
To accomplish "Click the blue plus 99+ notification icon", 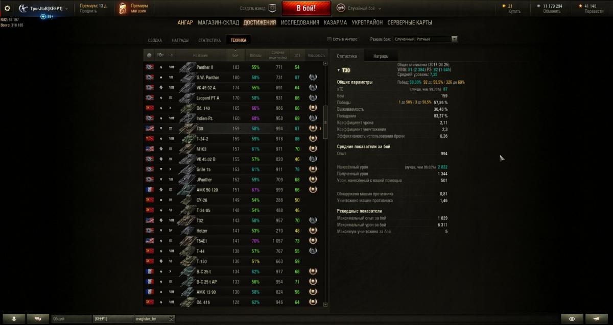I will pyautogui.click(x=43, y=17).
